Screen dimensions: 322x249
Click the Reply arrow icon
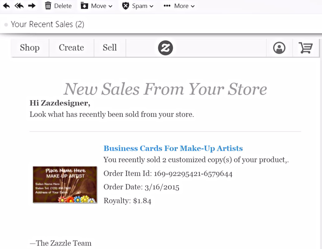coord(6,6)
